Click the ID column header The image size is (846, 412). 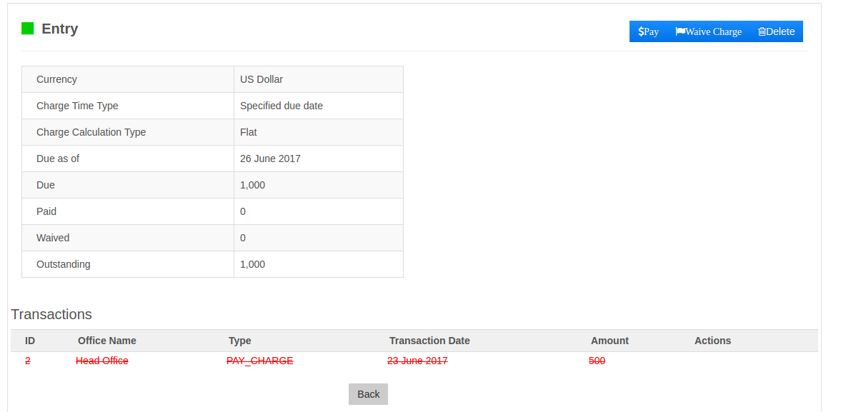coord(29,341)
